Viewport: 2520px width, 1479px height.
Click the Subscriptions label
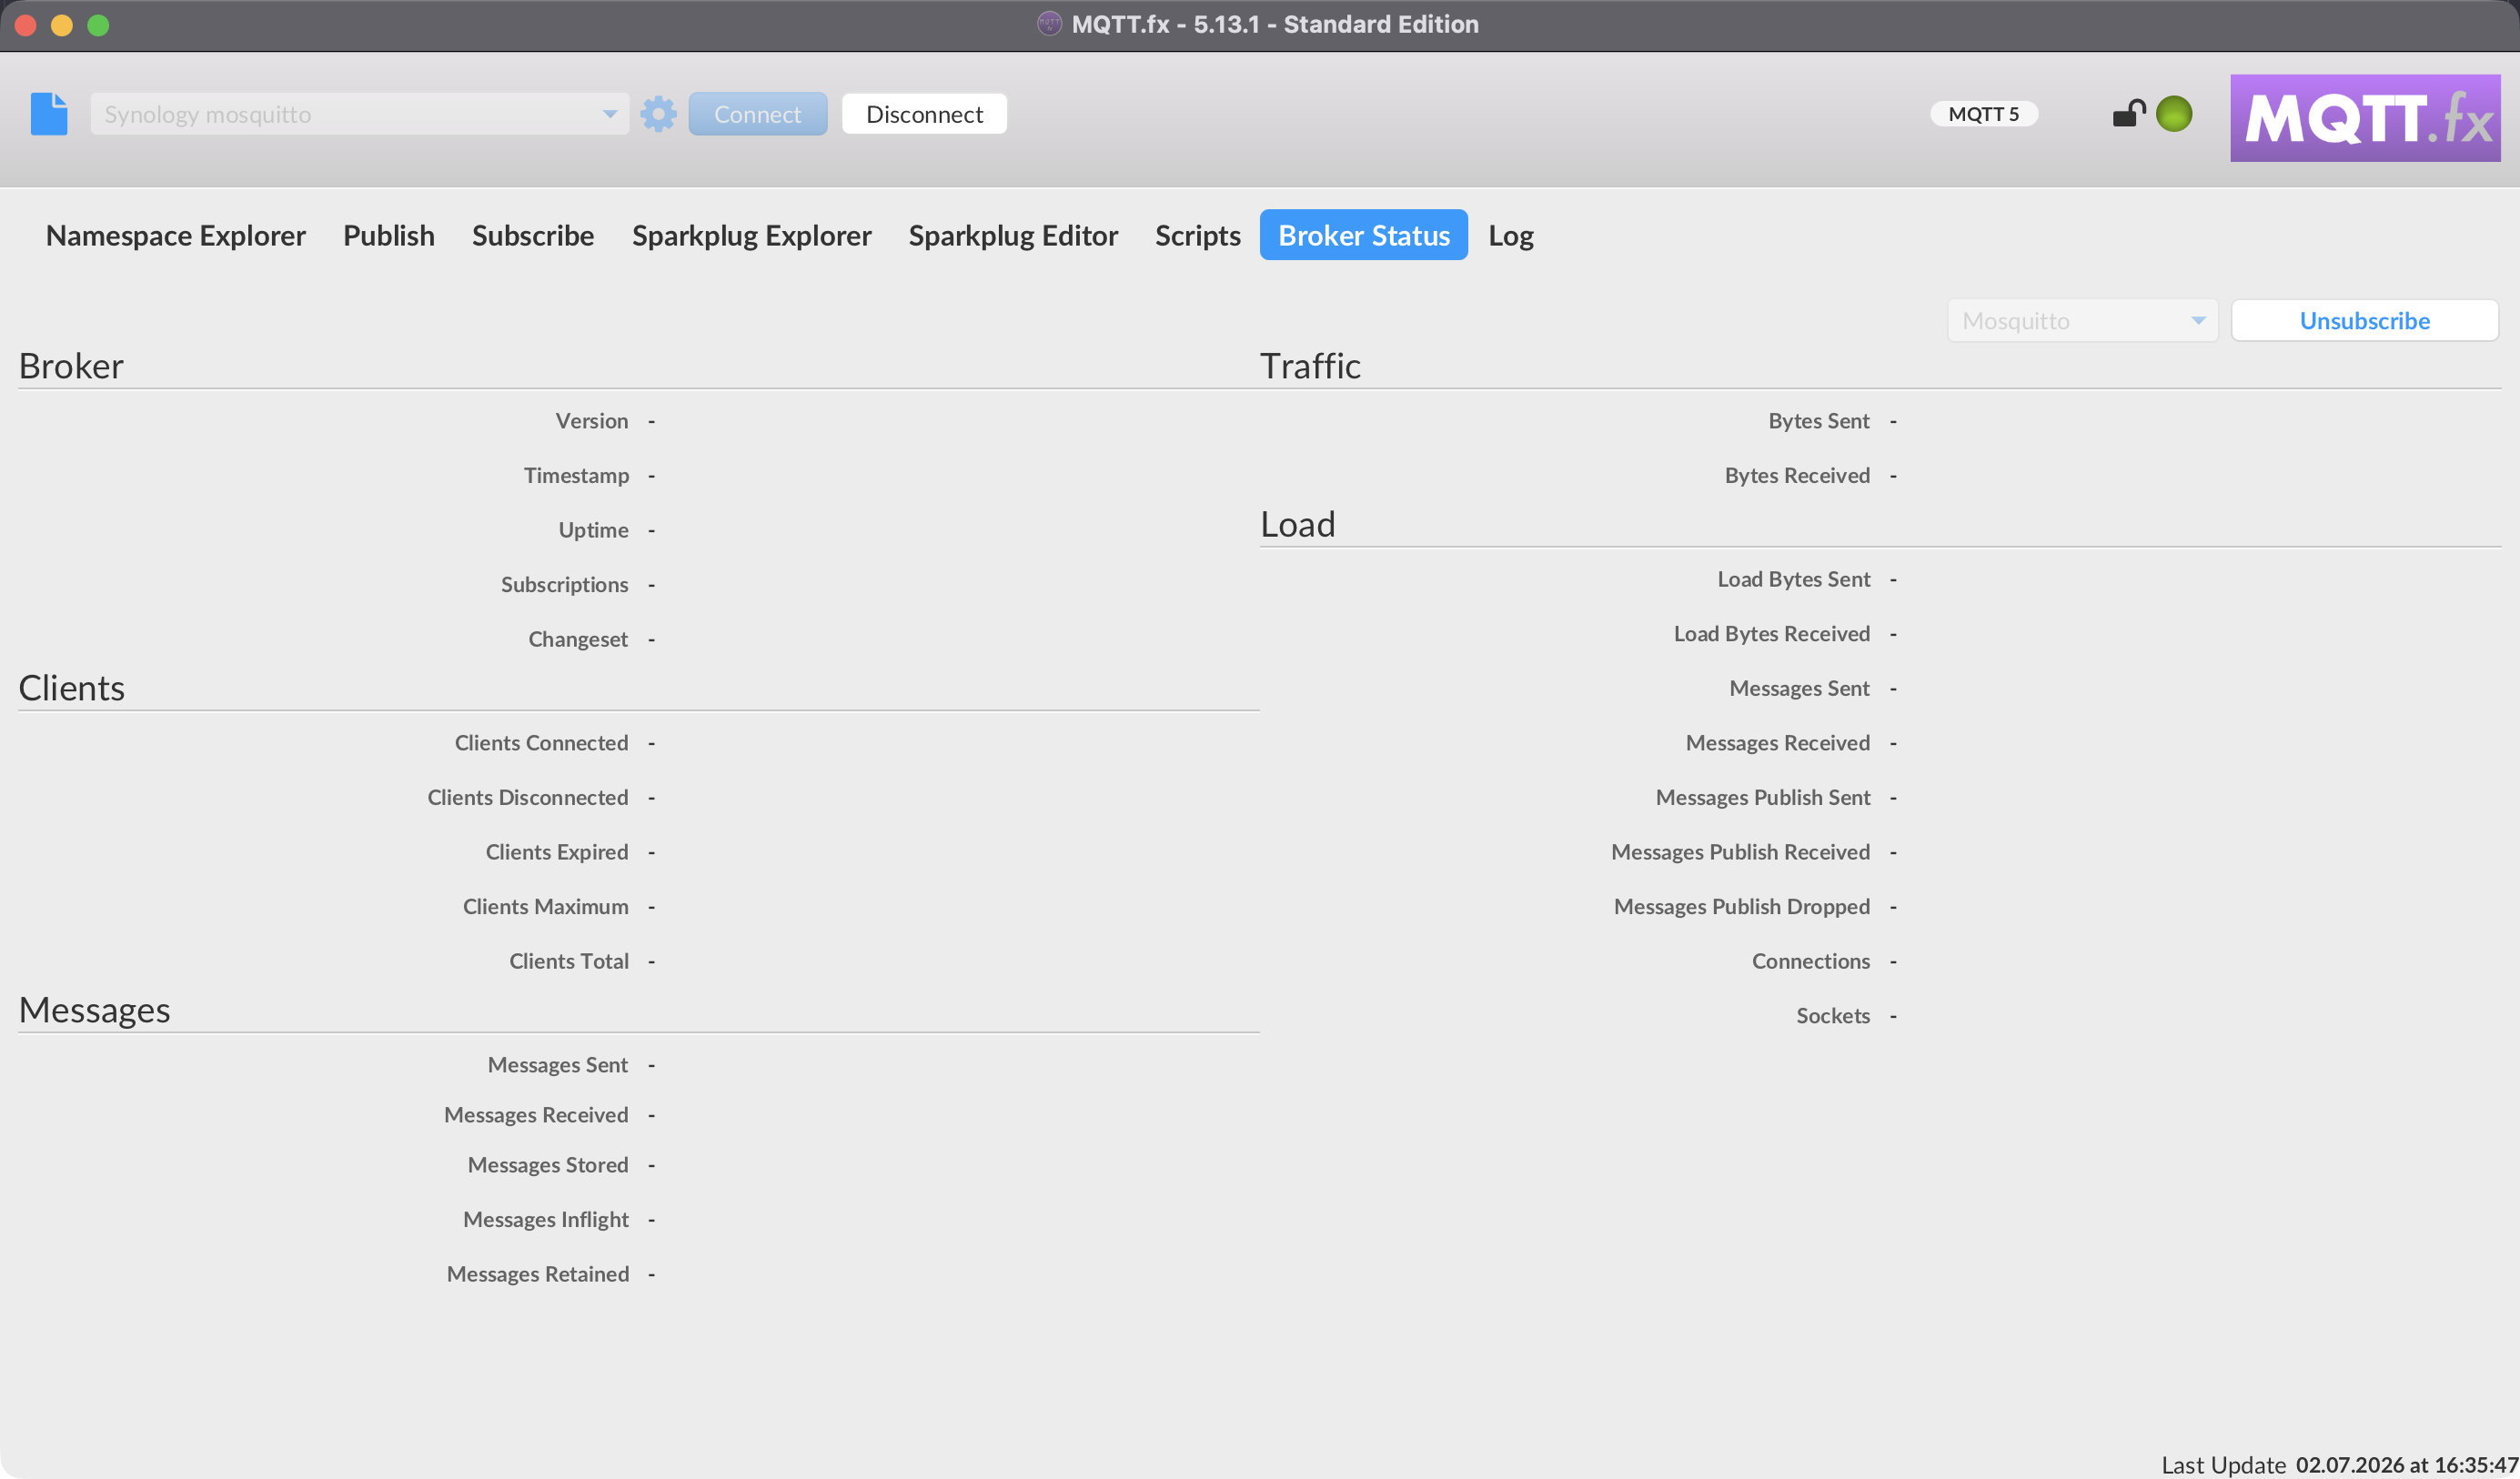pyautogui.click(x=565, y=584)
